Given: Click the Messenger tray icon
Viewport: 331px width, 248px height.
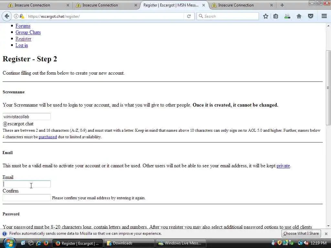Looking at the screenshot, I should click(273, 243).
